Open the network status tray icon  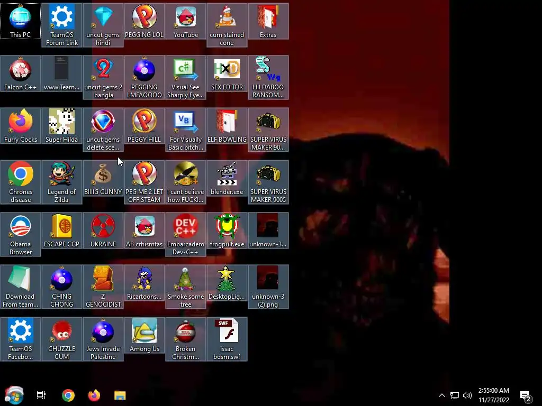tap(455, 395)
